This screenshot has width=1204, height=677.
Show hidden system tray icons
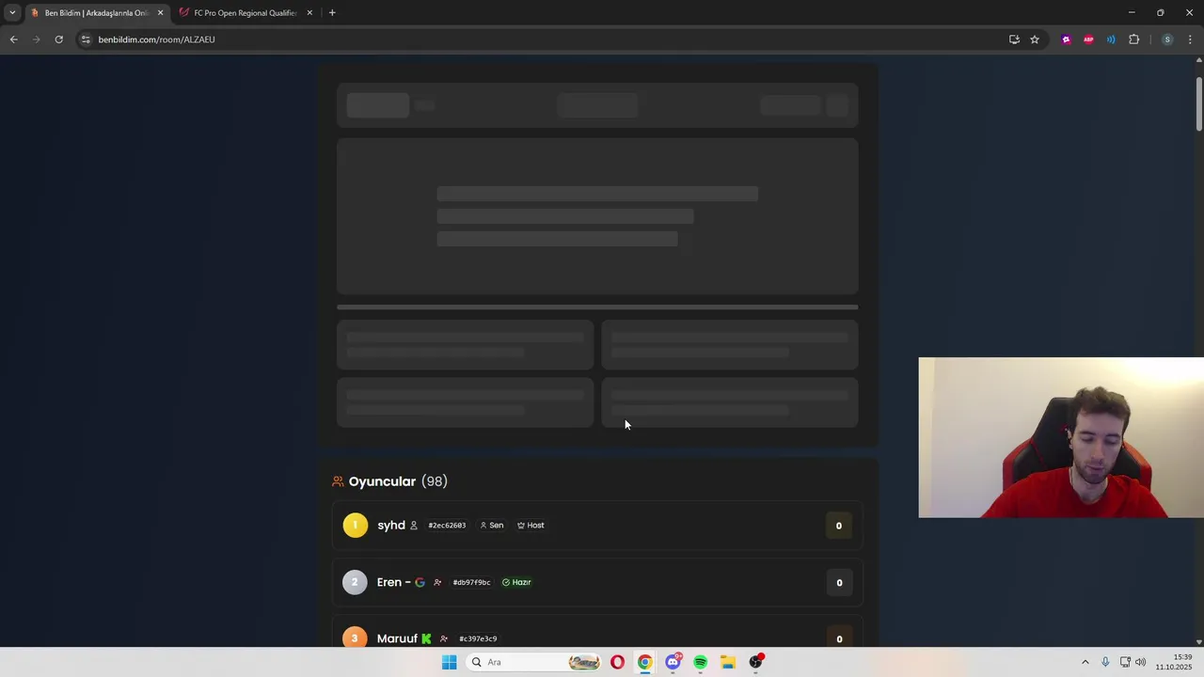point(1085,662)
